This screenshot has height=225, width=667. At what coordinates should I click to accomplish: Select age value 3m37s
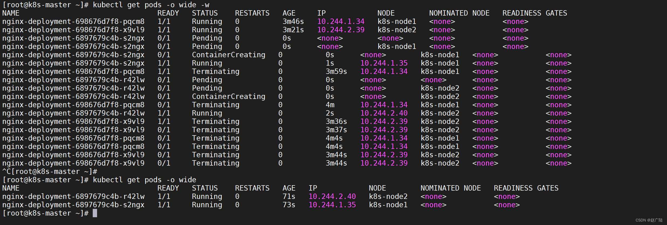(x=336, y=130)
